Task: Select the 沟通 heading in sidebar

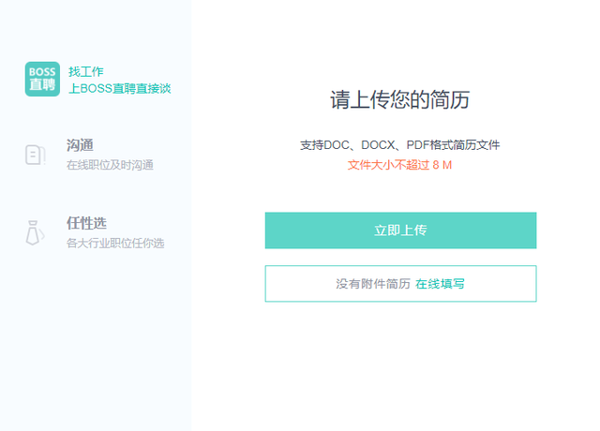Action: click(x=80, y=145)
